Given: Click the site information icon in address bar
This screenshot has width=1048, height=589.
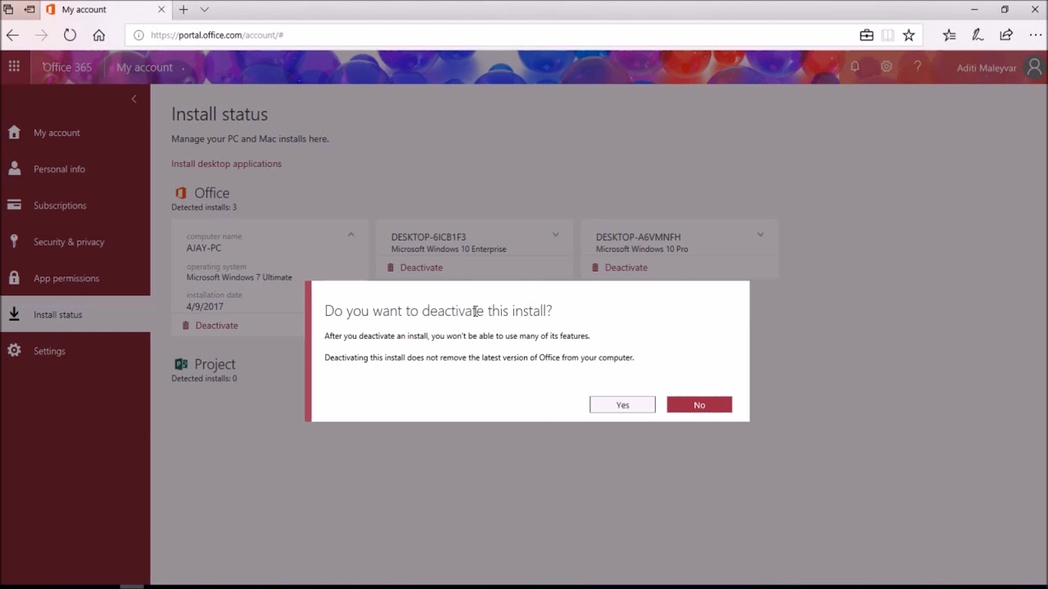Looking at the screenshot, I should click(138, 35).
